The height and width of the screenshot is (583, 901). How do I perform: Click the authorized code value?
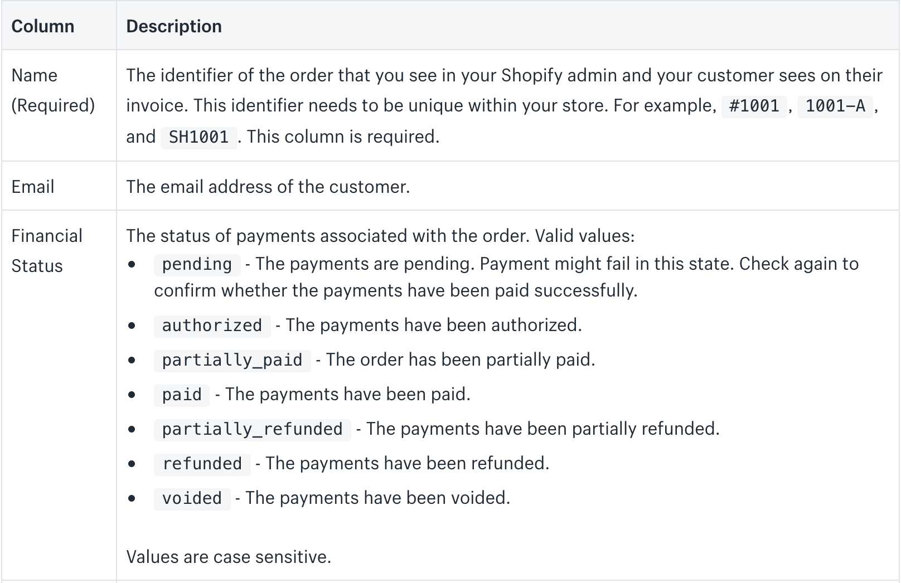point(212,325)
